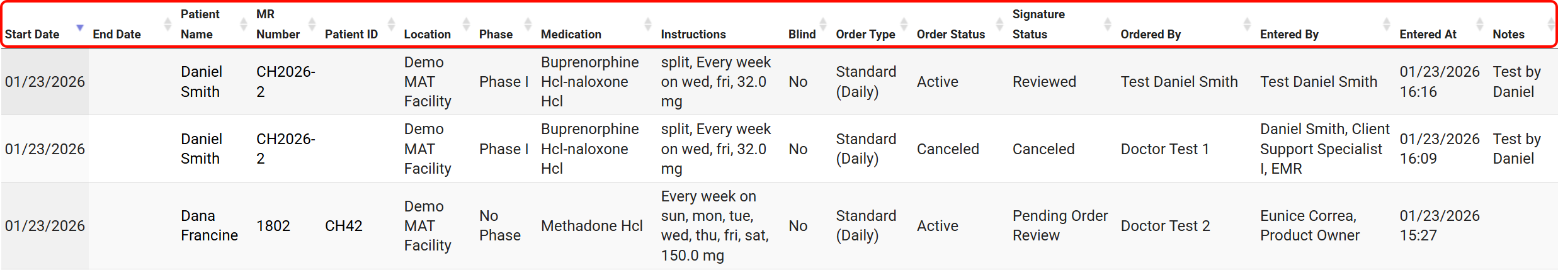Click the Start Date descending sort arrow
The width and height of the screenshot is (1558, 270).
[x=80, y=27]
